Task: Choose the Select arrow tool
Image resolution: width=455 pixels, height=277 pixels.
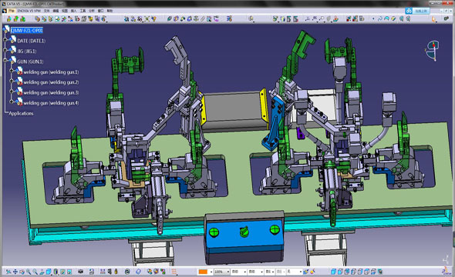Action: [x=433, y=19]
